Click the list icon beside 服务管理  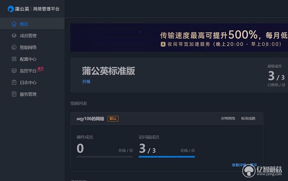click(14, 94)
